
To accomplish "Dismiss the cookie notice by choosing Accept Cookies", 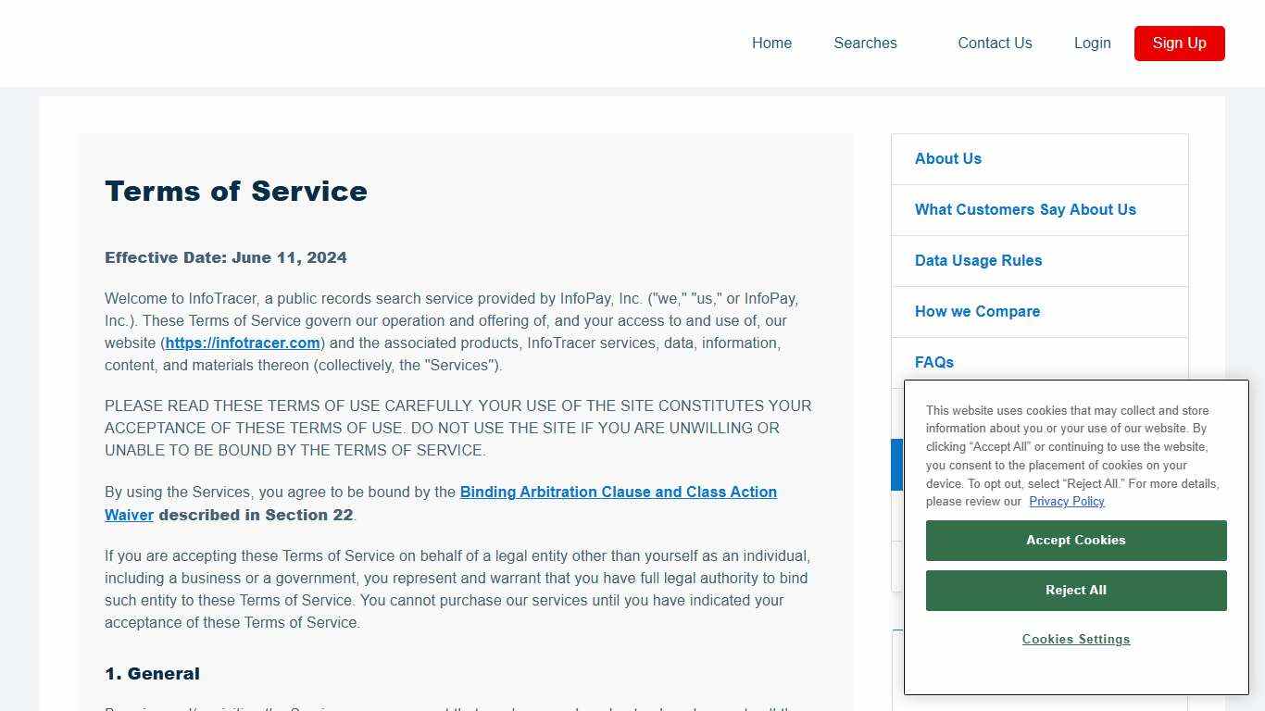I will pyautogui.click(x=1076, y=540).
